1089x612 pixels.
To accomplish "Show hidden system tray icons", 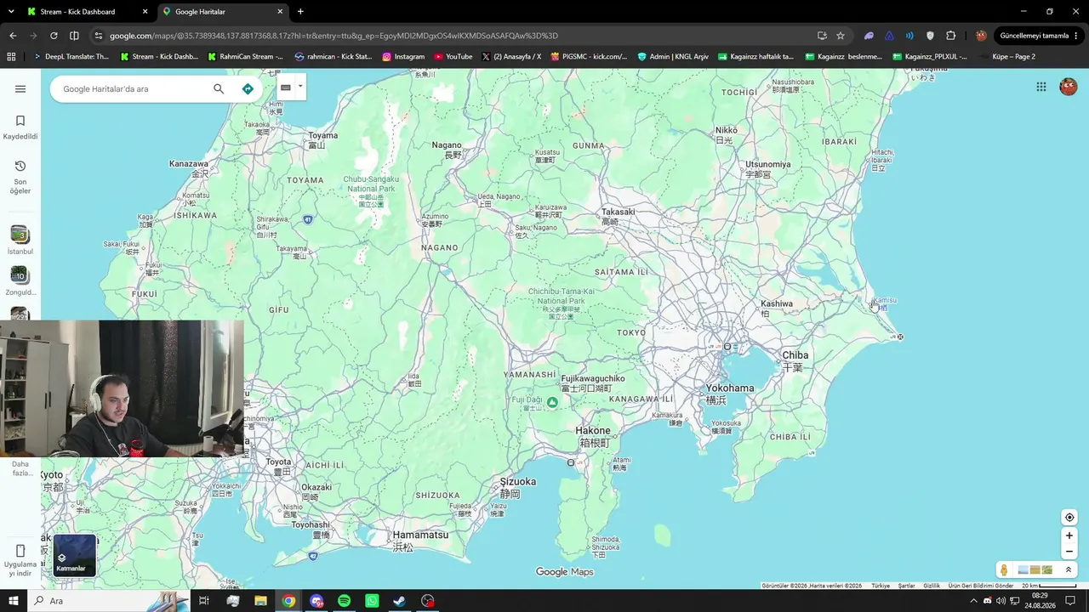I will (x=973, y=601).
